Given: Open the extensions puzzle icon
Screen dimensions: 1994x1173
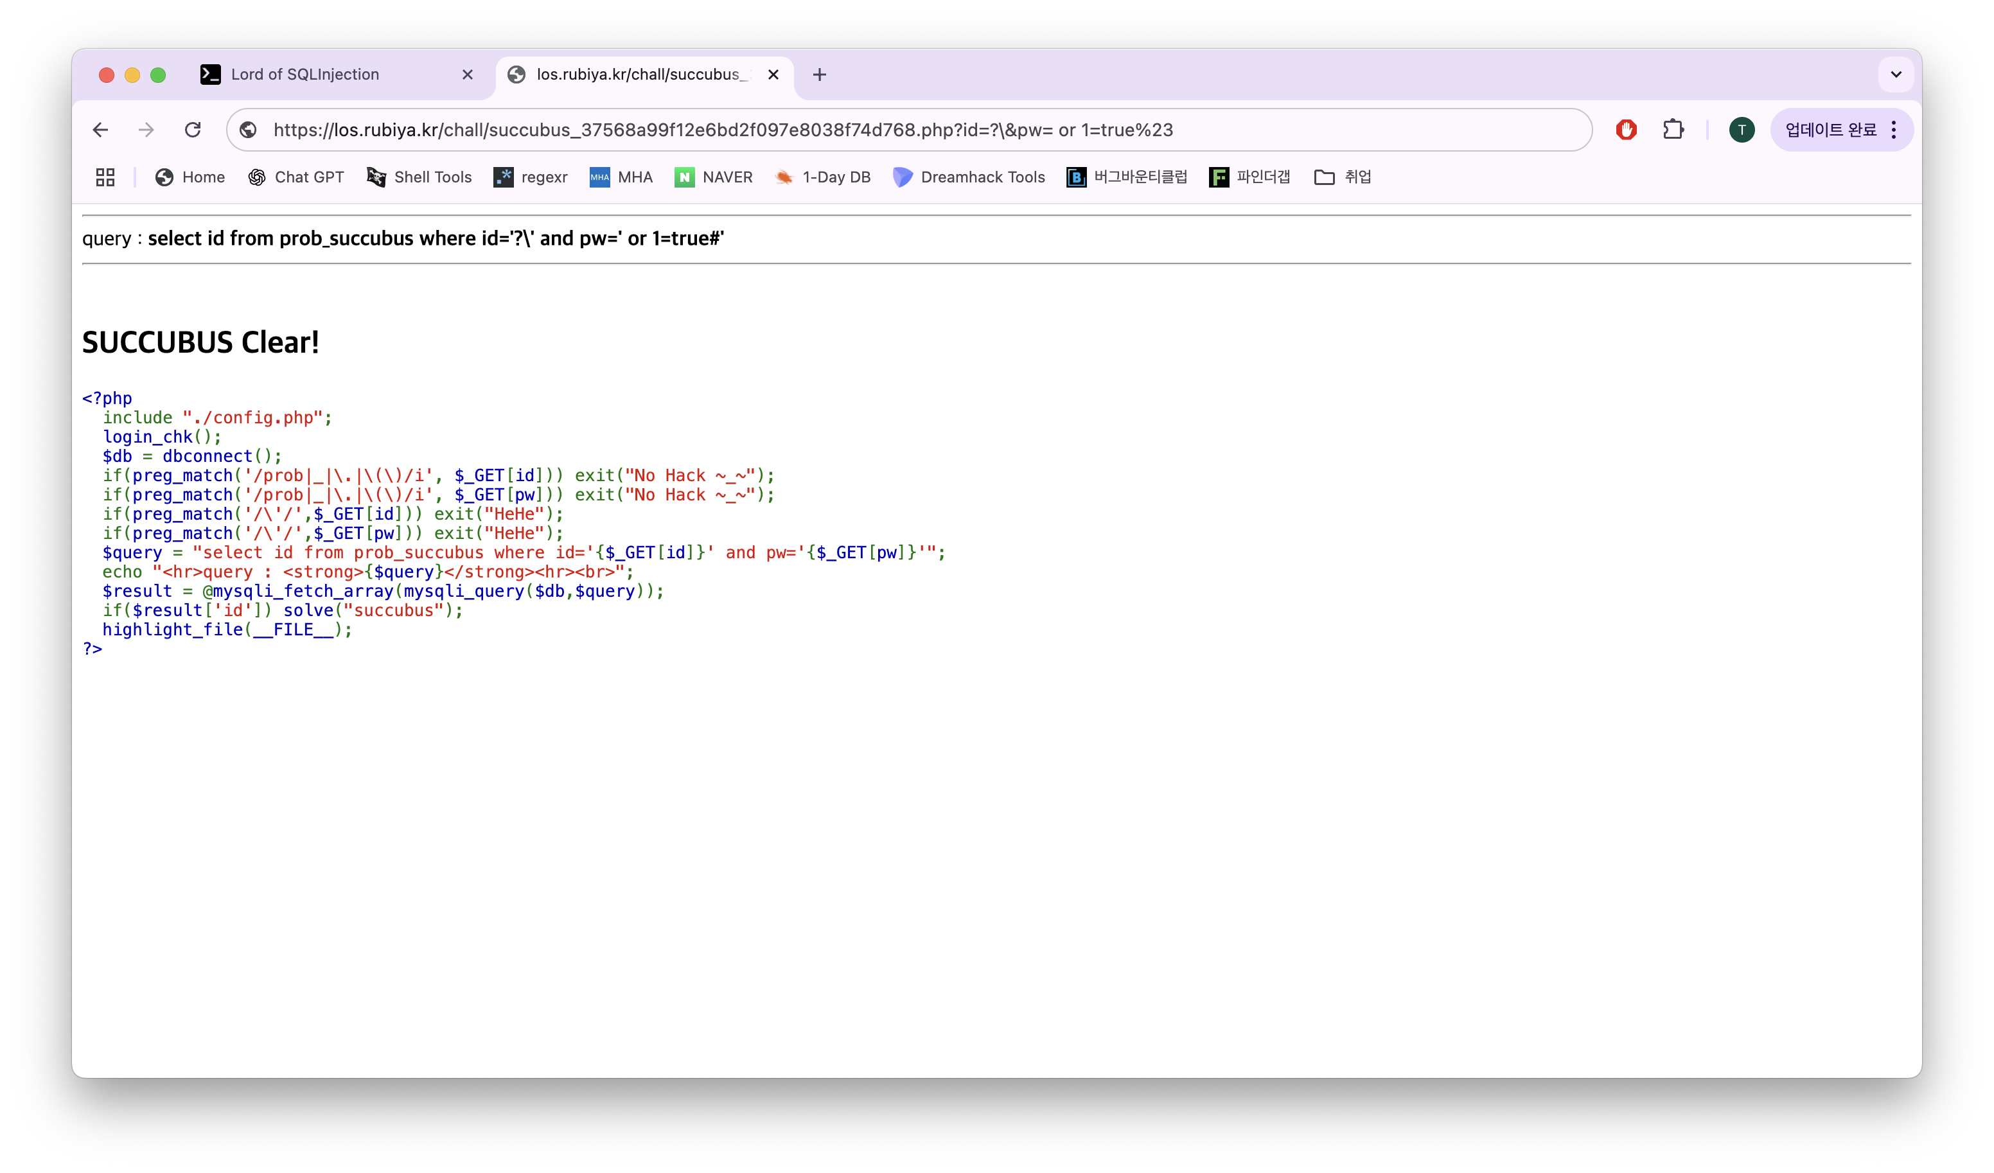Looking at the screenshot, I should pos(1673,130).
